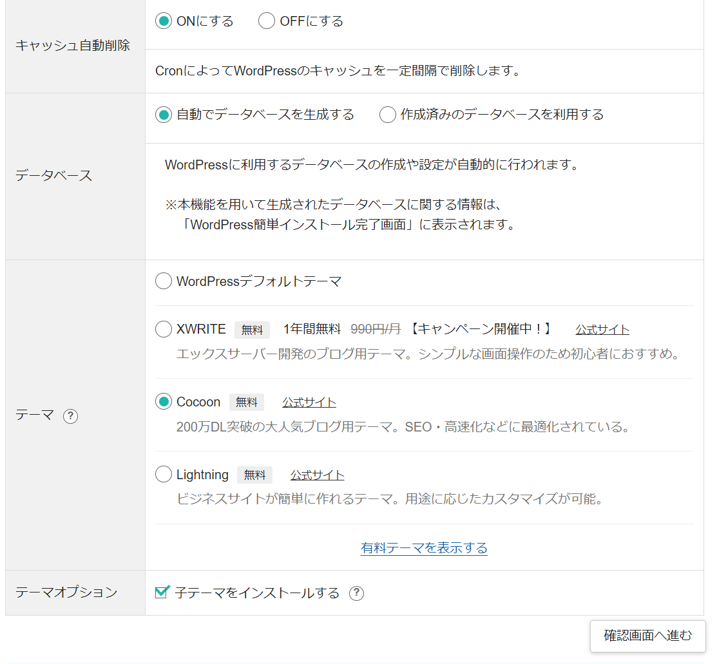This screenshot has width=726, height=664.
Task: Select WordPressデフォルトテーマ radio
Action: (x=164, y=281)
